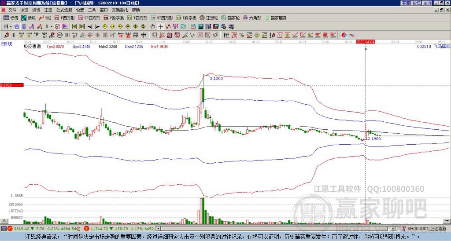The width and height of the screenshot is (451, 241).
Task: Toggle the 权 price adjustment button
Action: (57, 27)
